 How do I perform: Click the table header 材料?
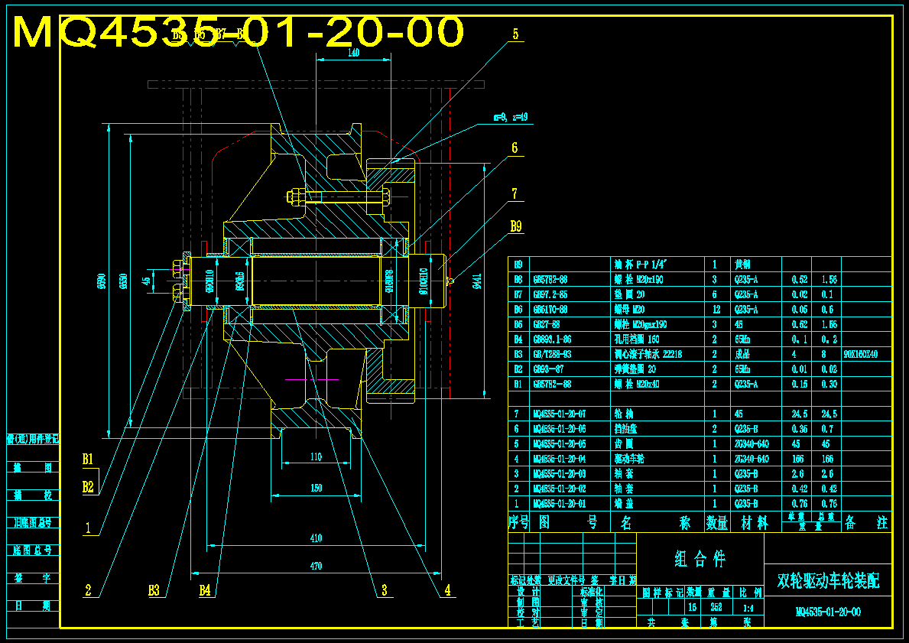pyautogui.click(x=755, y=522)
